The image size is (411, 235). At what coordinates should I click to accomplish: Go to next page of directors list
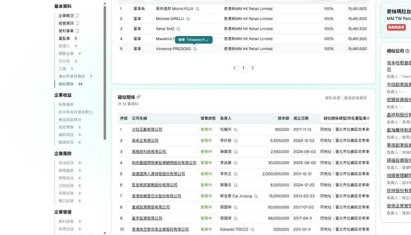tap(252, 68)
